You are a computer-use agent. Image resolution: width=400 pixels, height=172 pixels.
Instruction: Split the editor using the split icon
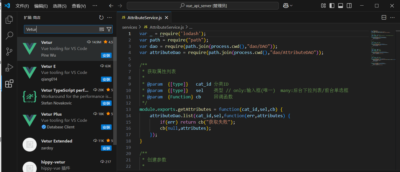point(384,17)
